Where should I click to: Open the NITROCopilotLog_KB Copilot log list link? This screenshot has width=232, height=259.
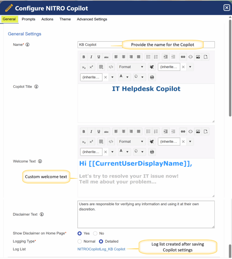[x=101, y=249]
